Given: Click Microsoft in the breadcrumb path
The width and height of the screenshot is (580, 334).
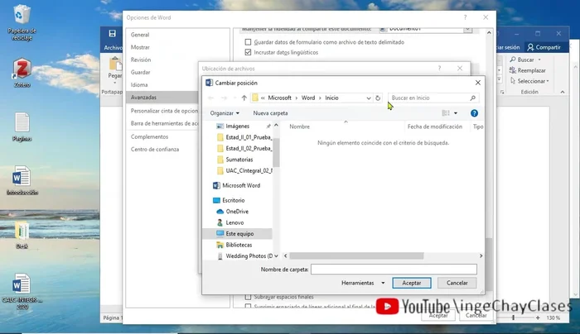Looking at the screenshot, I should click(280, 98).
